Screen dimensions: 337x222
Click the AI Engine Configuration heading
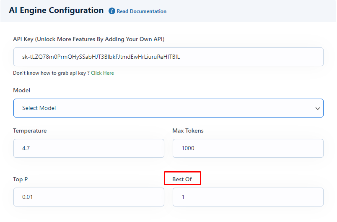tap(56, 10)
